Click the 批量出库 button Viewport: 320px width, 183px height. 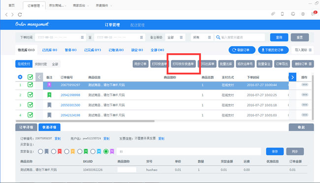(x=225, y=64)
